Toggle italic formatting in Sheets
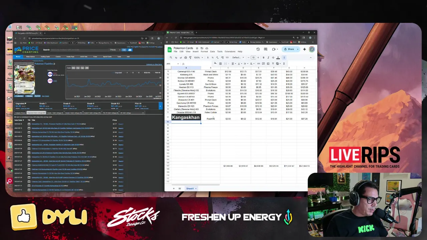The image size is (427, 240). tap(268, 57)
